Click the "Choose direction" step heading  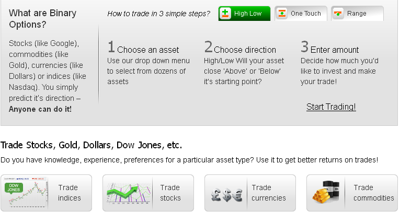coord(244,50)
